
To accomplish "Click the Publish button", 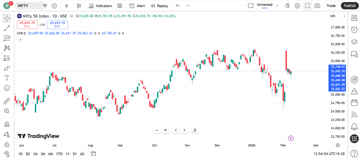I will pyautogui.click(x=349, y=6).
